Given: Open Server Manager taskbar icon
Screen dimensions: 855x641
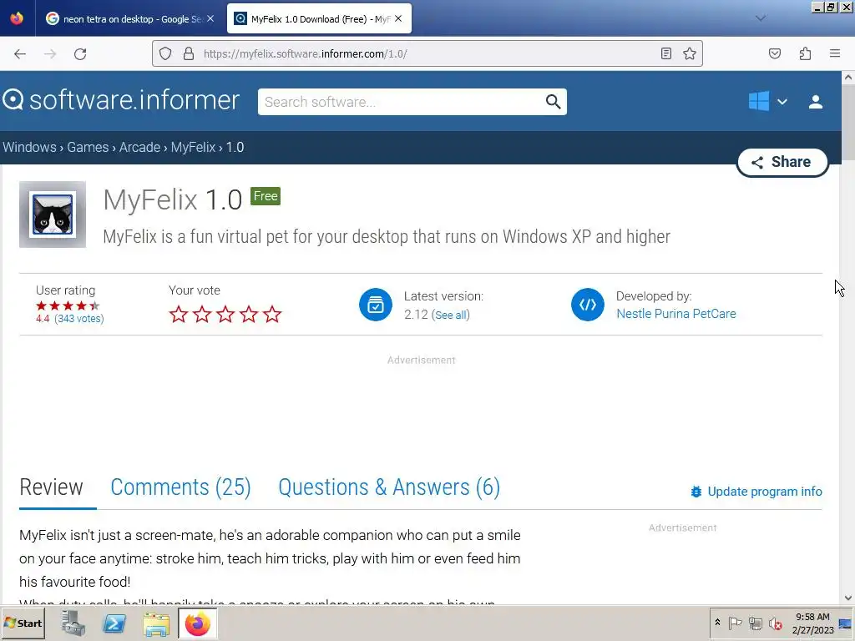Looking at the screenshot, I should [73, 623].
